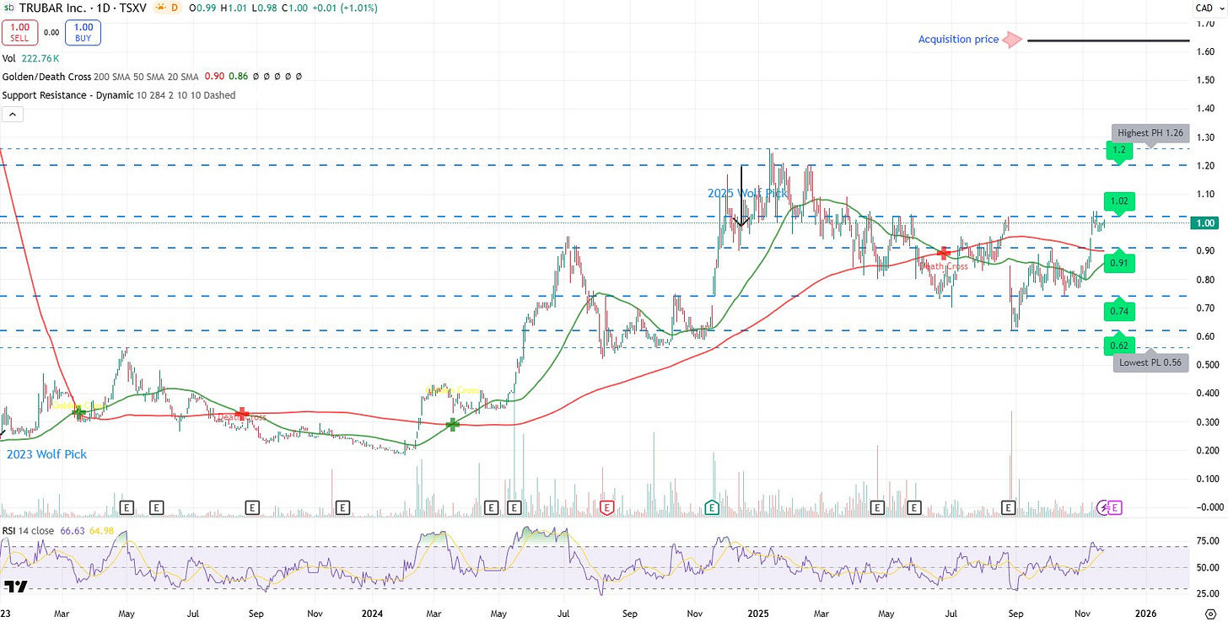Image resolution: width=1228 pixels, height=622 pixels.
Task: Click the green 0.62 support level tag
Action: click(x=1120, y=345)
